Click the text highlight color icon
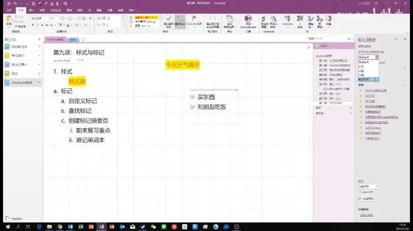This screenshot has height=231, width=413. pyautogui.click(x=61, y=25)
